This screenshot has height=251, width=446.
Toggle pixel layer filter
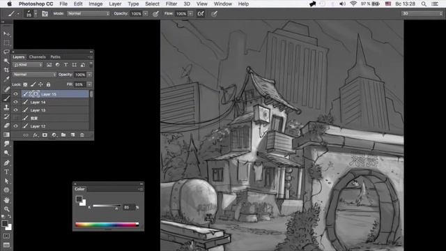tap(49, 65)
